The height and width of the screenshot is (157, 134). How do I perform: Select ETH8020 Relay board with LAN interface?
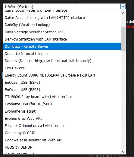pos(62,97)
